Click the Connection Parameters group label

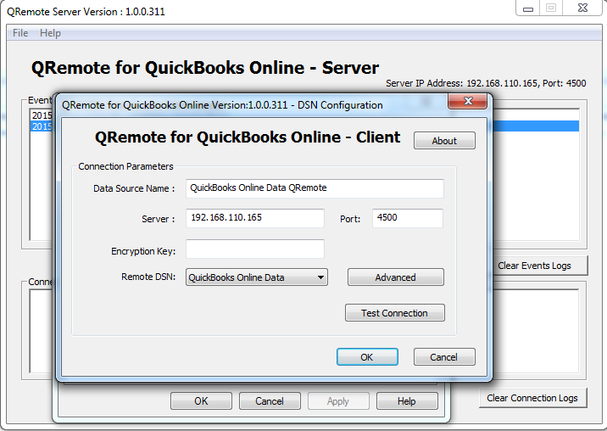tap(125, 166)
